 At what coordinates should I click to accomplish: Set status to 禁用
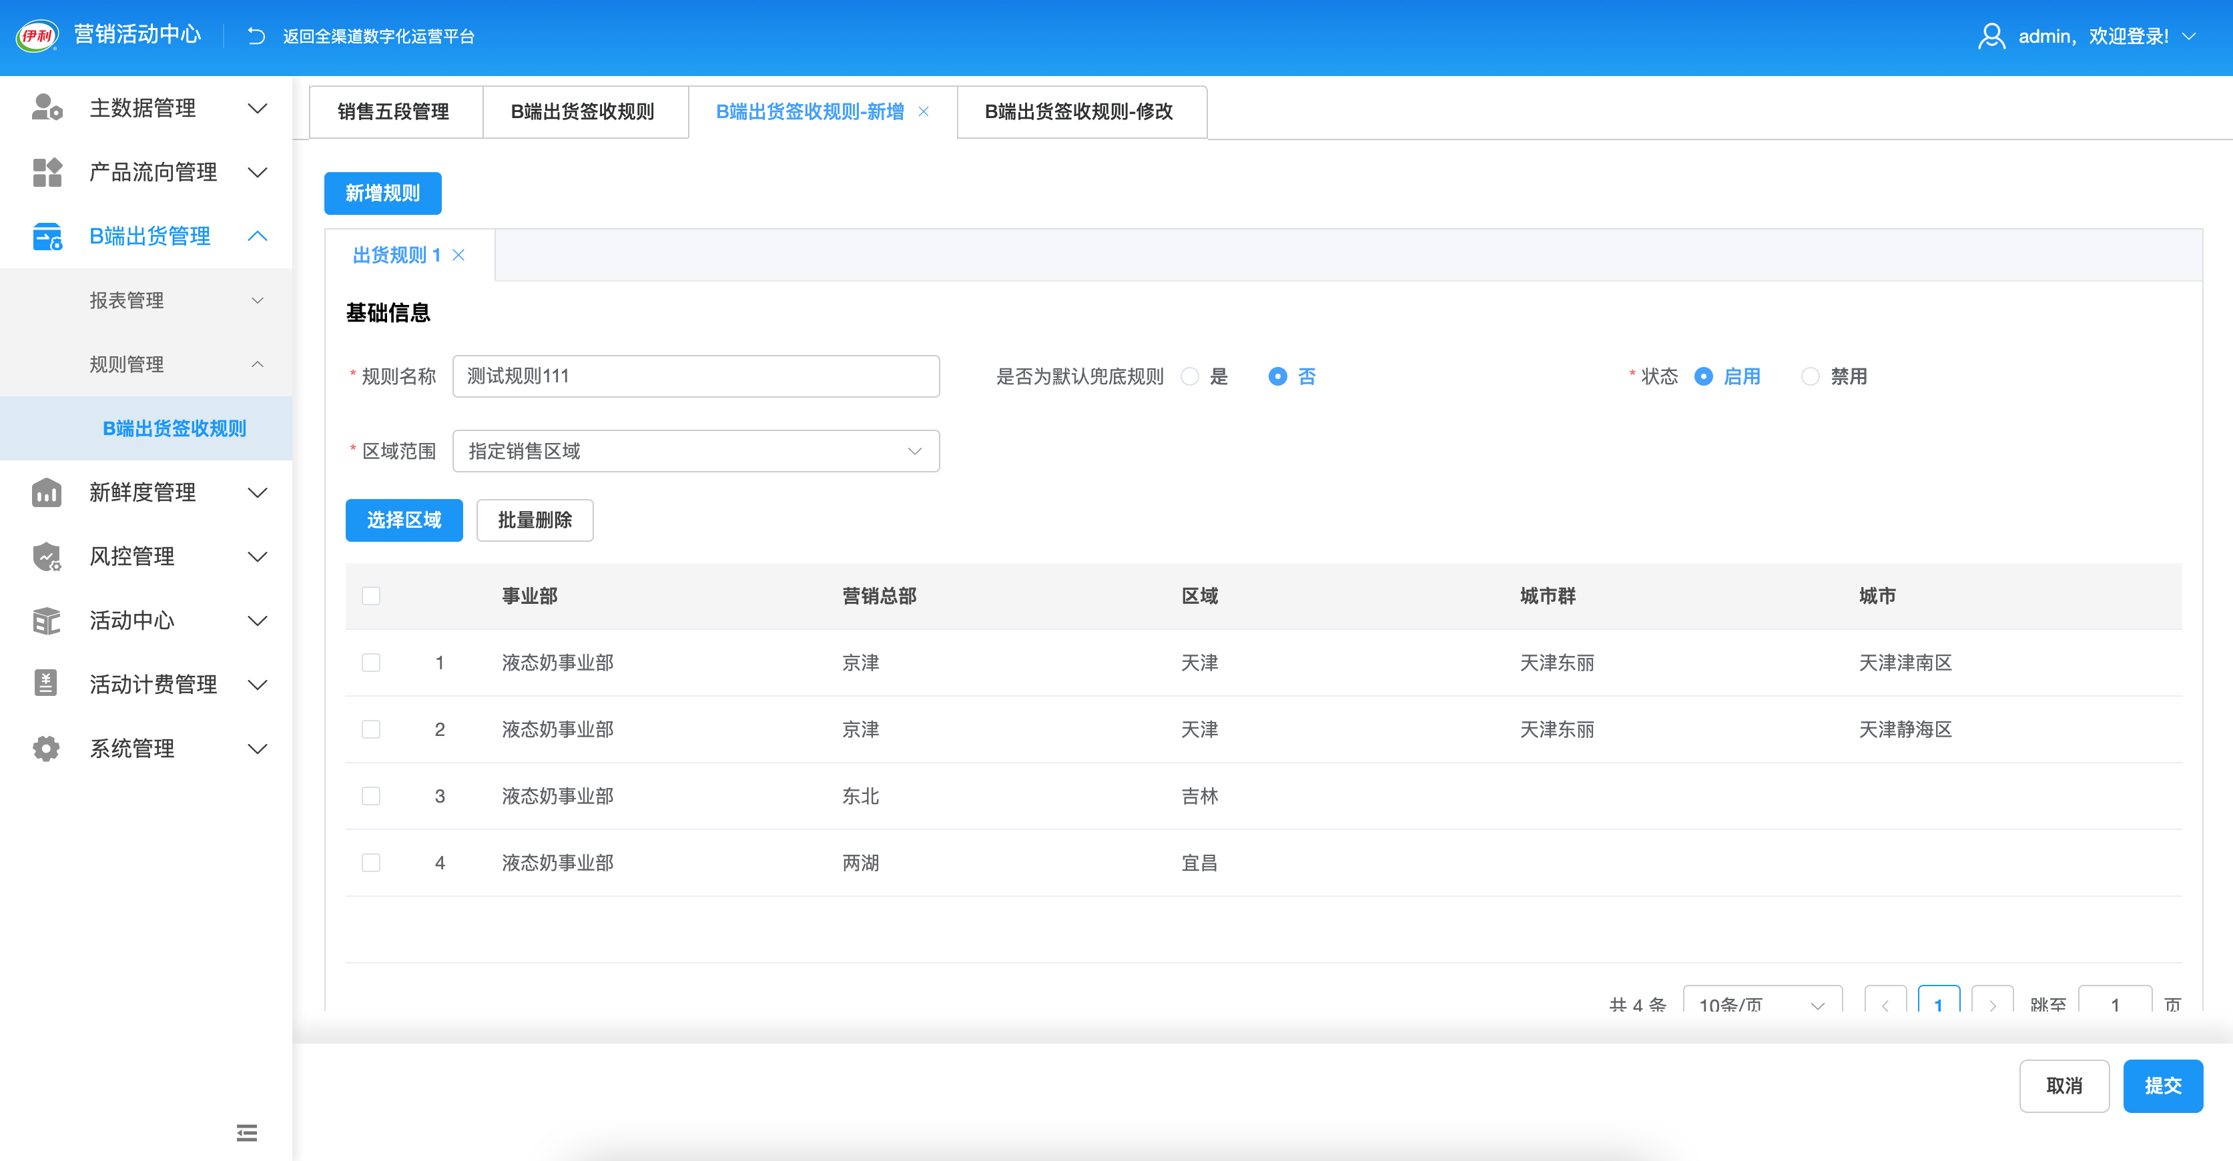tap(1810, 376)
